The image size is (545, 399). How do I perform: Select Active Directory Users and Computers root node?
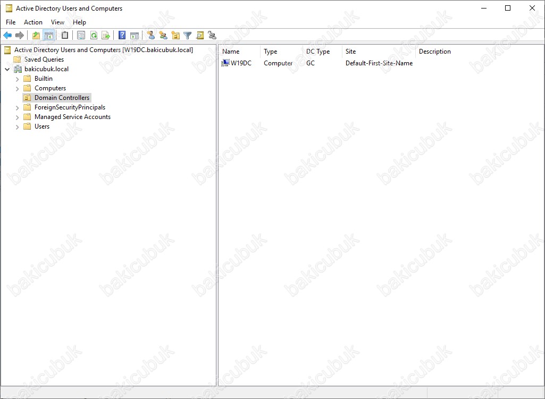(104, 50)
